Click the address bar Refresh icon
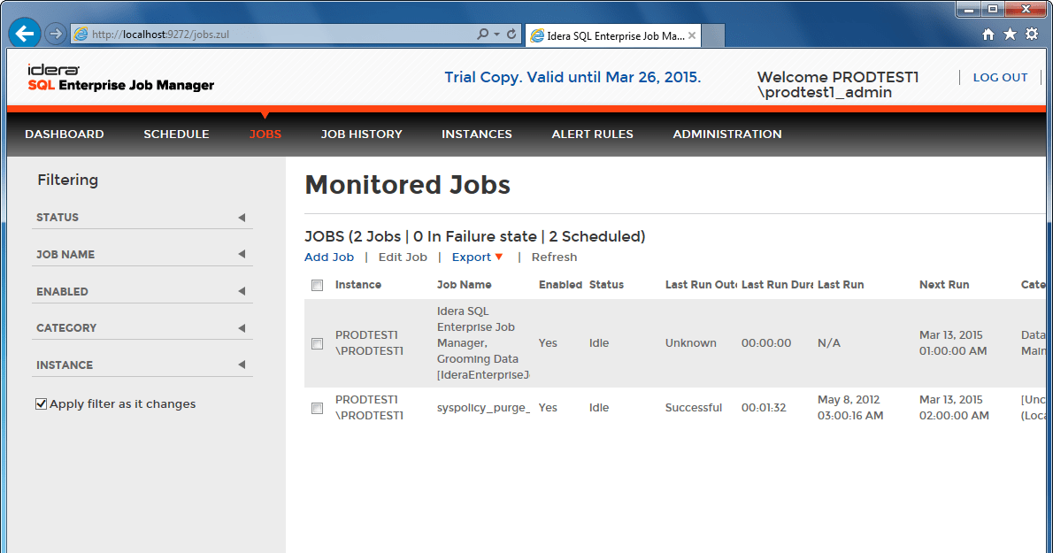 pyautogui.click(x=511, y=34)
